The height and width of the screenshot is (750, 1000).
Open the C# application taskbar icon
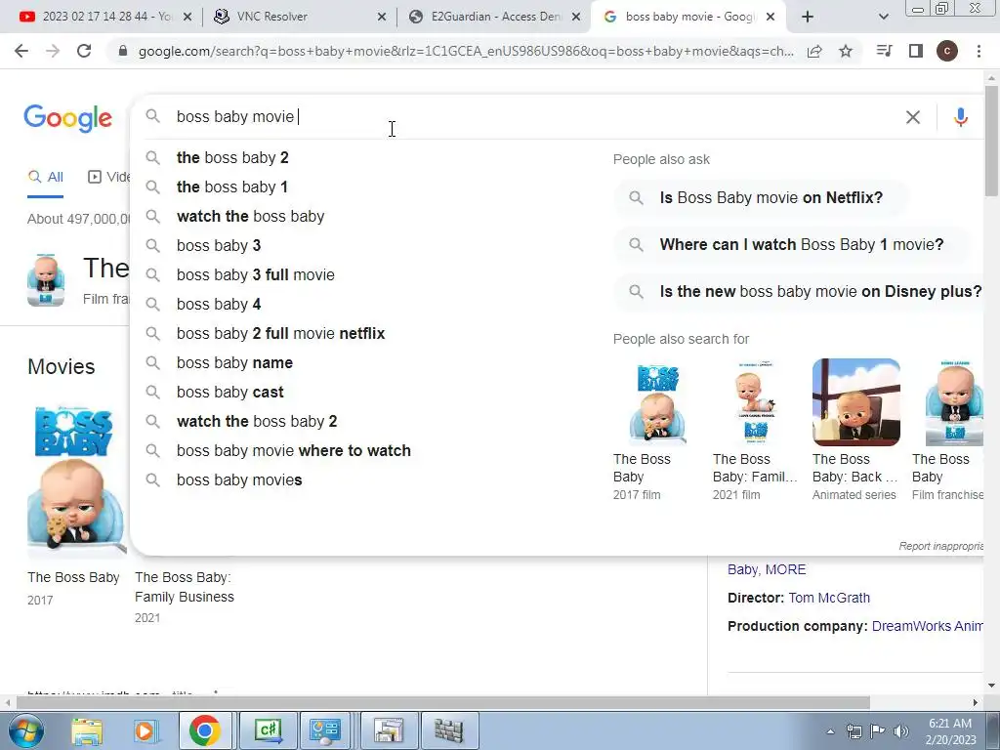coord(268,730)
